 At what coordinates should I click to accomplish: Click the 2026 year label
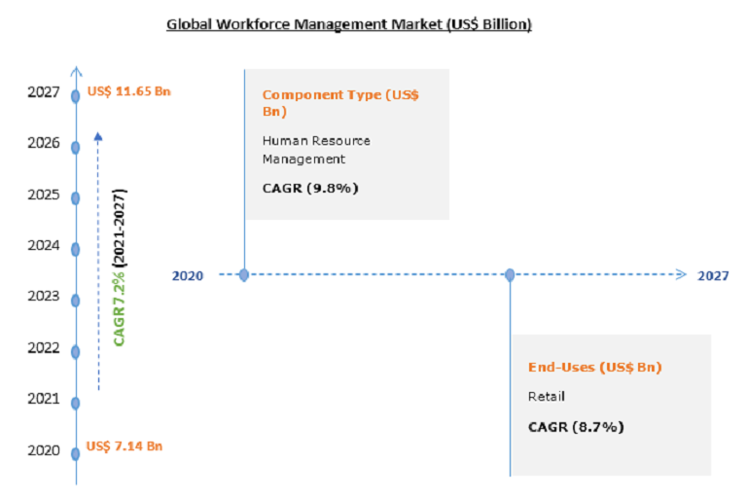(44, 142)
